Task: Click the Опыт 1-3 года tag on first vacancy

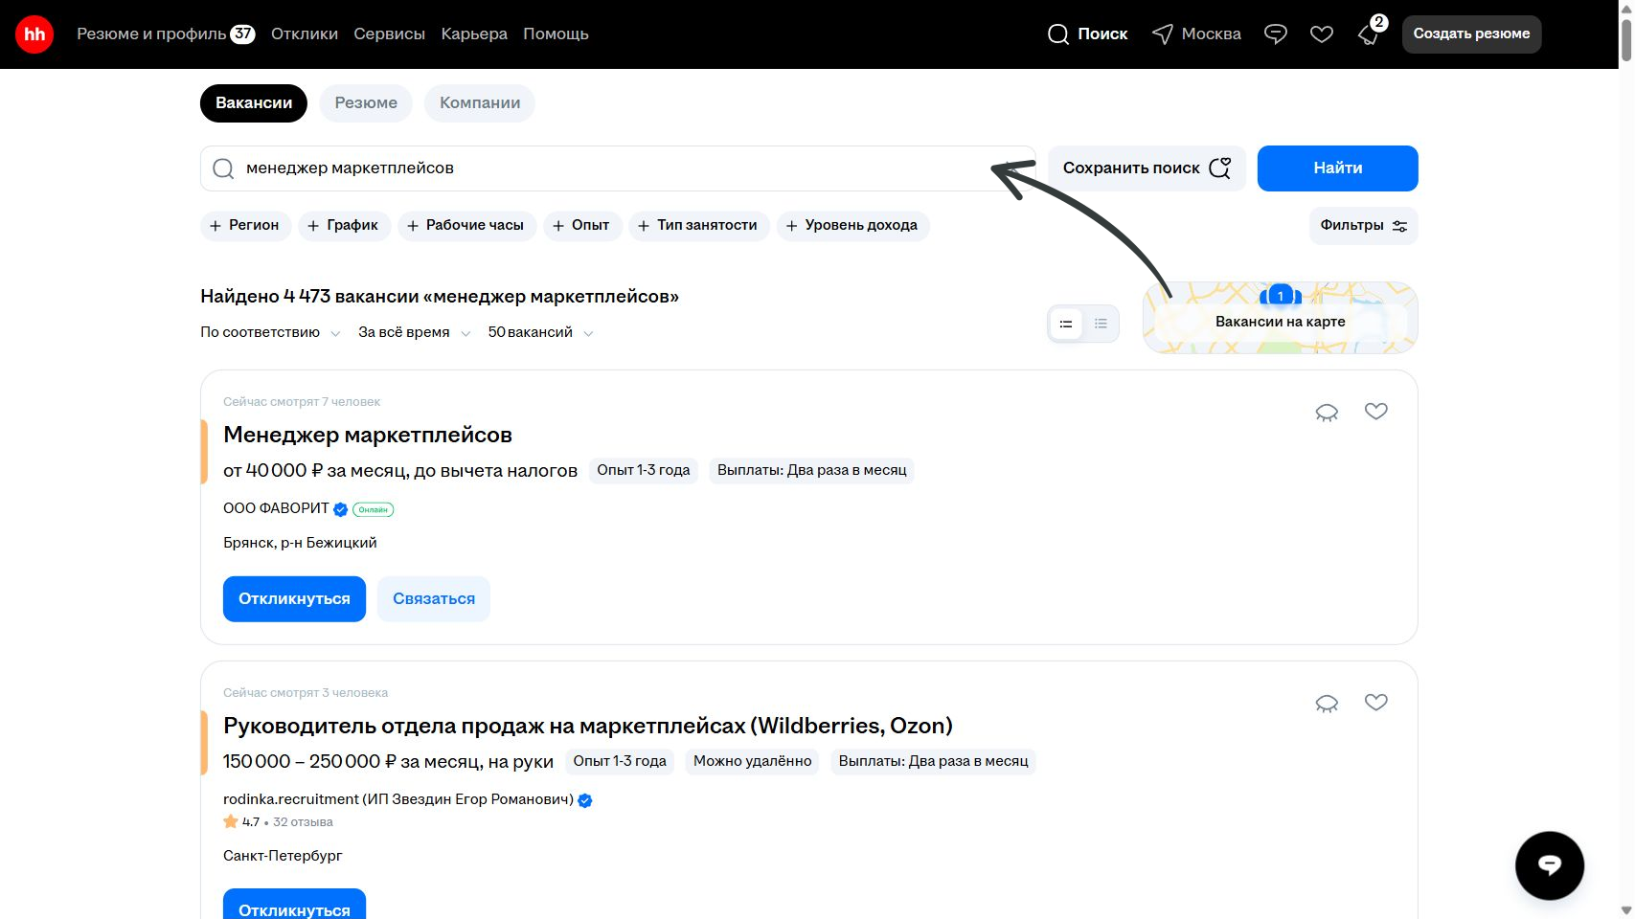Action: [x=644, y=470]
